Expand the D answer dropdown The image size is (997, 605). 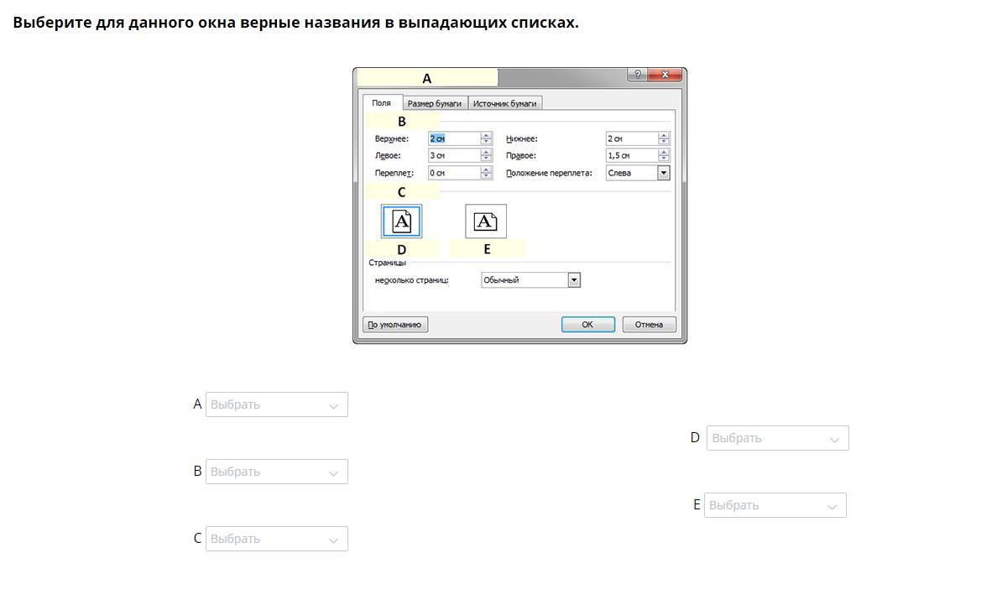click(x=778, y=438)
